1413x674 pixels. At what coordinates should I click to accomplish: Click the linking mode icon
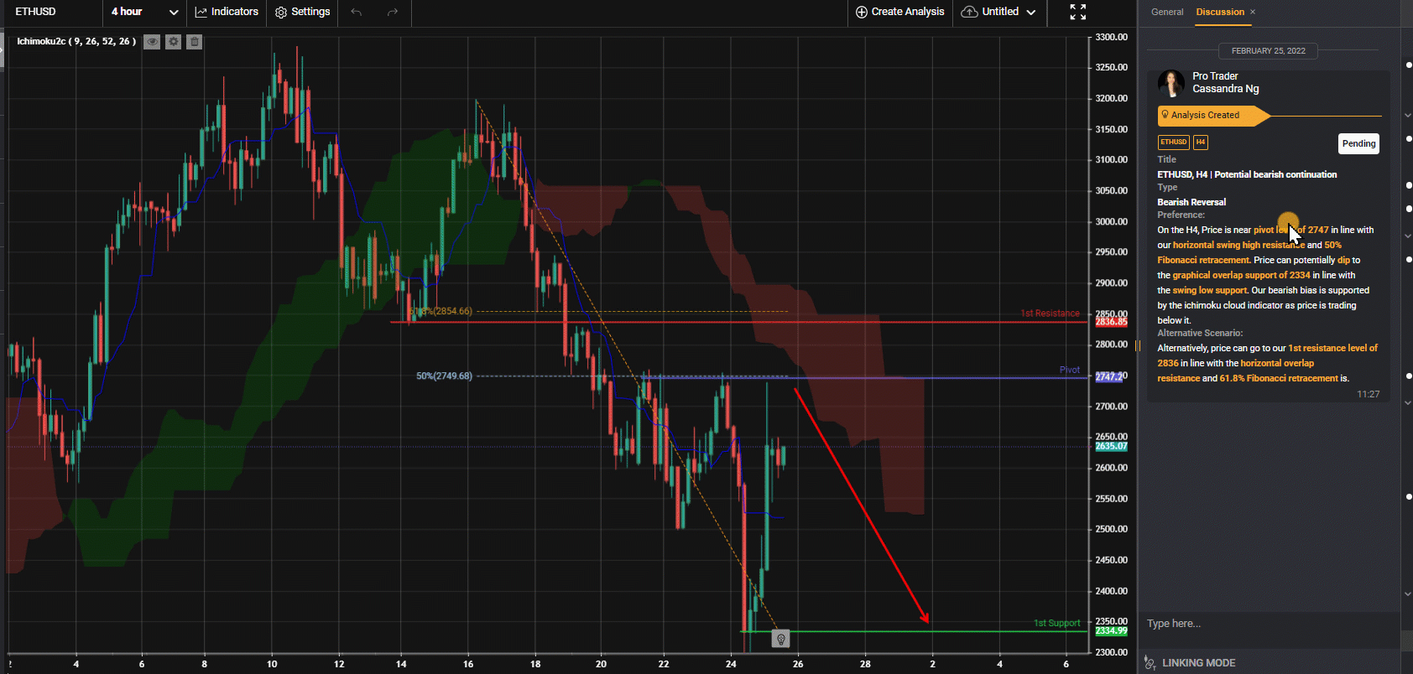(x=1150, y=663)
